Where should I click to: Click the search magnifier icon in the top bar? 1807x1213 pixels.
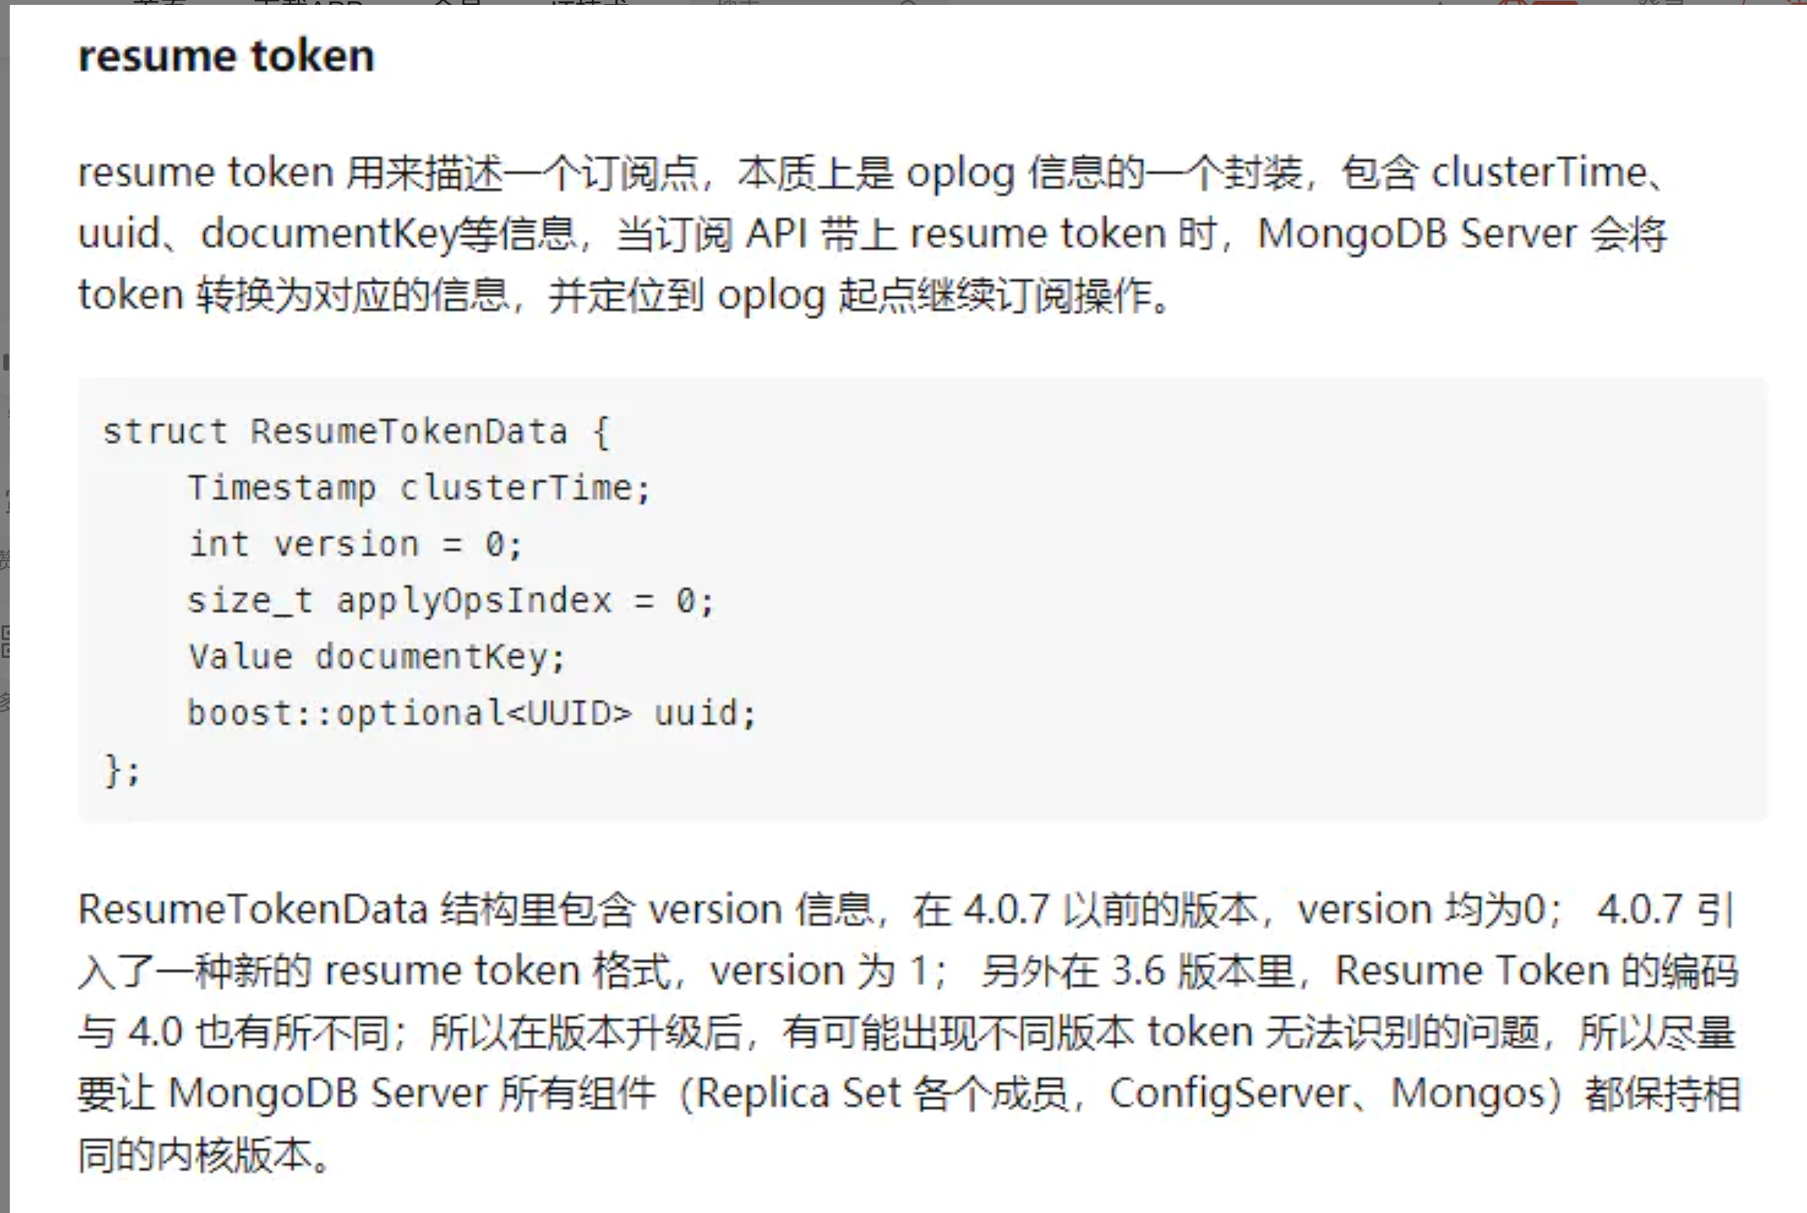908,2
